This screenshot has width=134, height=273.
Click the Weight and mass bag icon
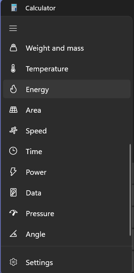pos(13,48)
